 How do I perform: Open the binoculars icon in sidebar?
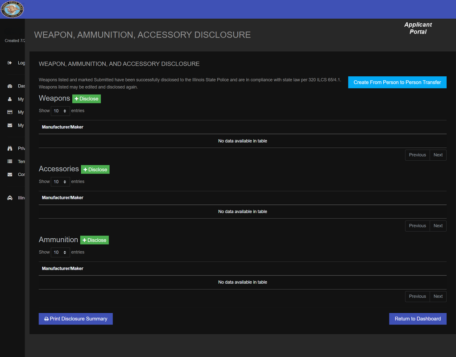pyautogui.click(x=10, y=149)
